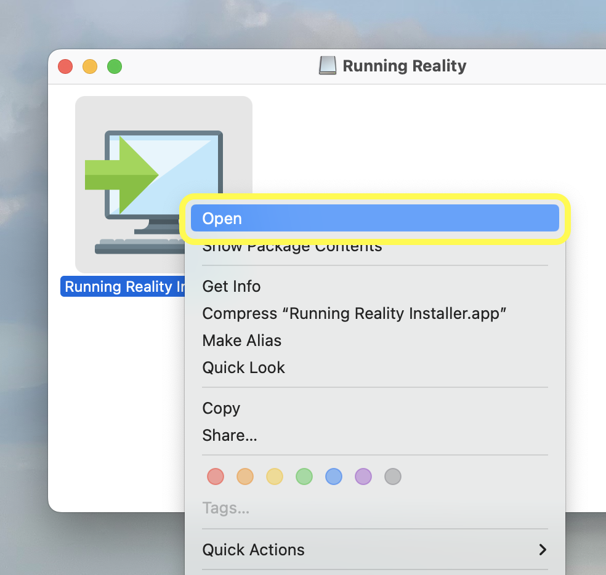The image size is (606, 575).
Task: Select Show Package Contents menu item
Action: click(x=292, y=248)
